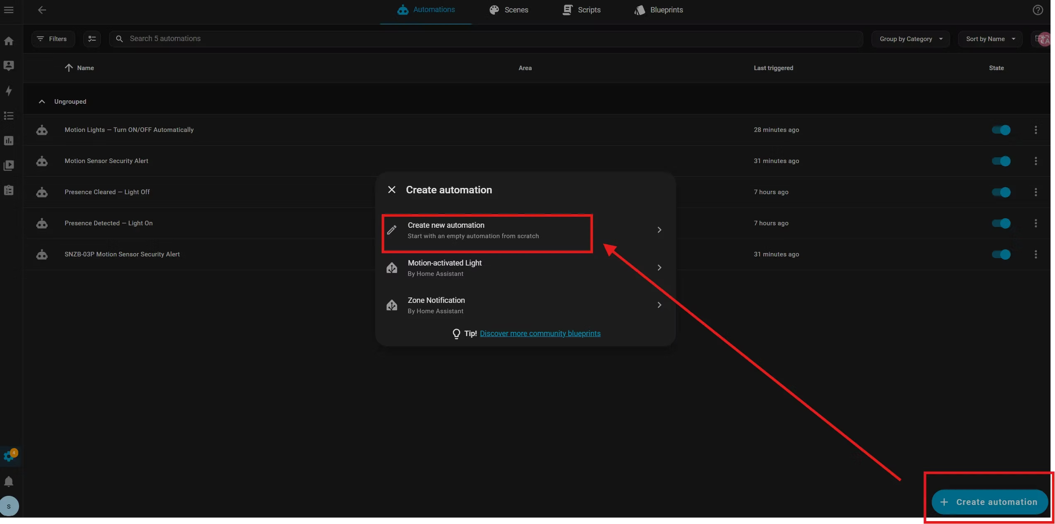Open the user profile avatar S
The width and height of the screenshot is (1055, 524).
(x=9, y=506)
